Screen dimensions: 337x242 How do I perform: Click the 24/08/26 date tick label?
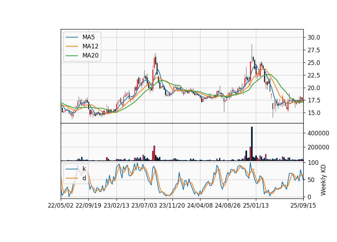click(x=228, y=206)
